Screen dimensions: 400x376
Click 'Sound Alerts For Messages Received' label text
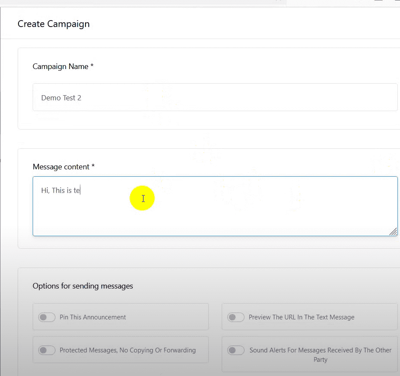(x=320, y=350)
